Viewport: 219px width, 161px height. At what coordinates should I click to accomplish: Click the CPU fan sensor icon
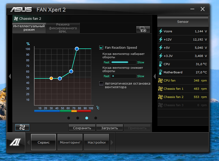tap(160, 80)
